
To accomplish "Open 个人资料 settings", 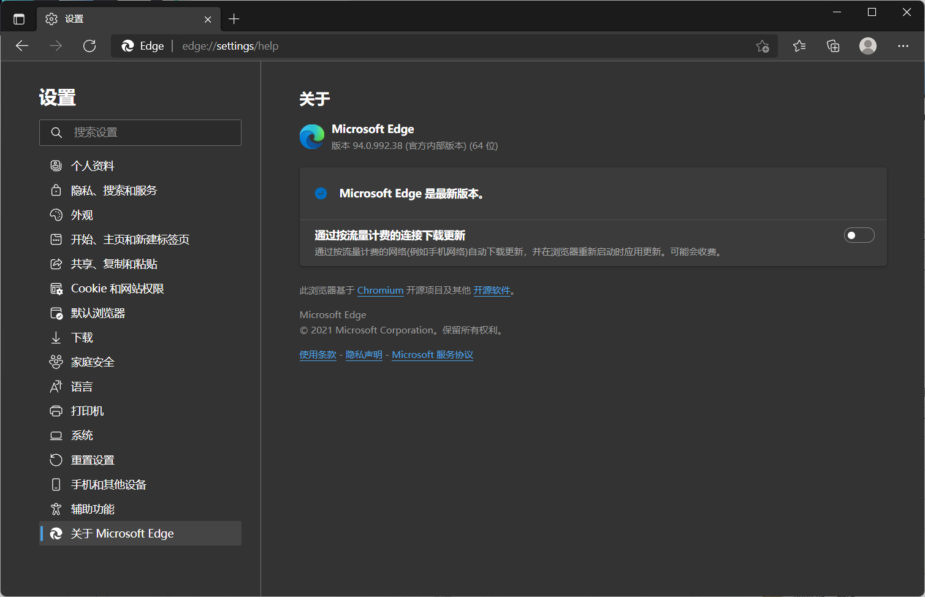I will coord(140,165).
